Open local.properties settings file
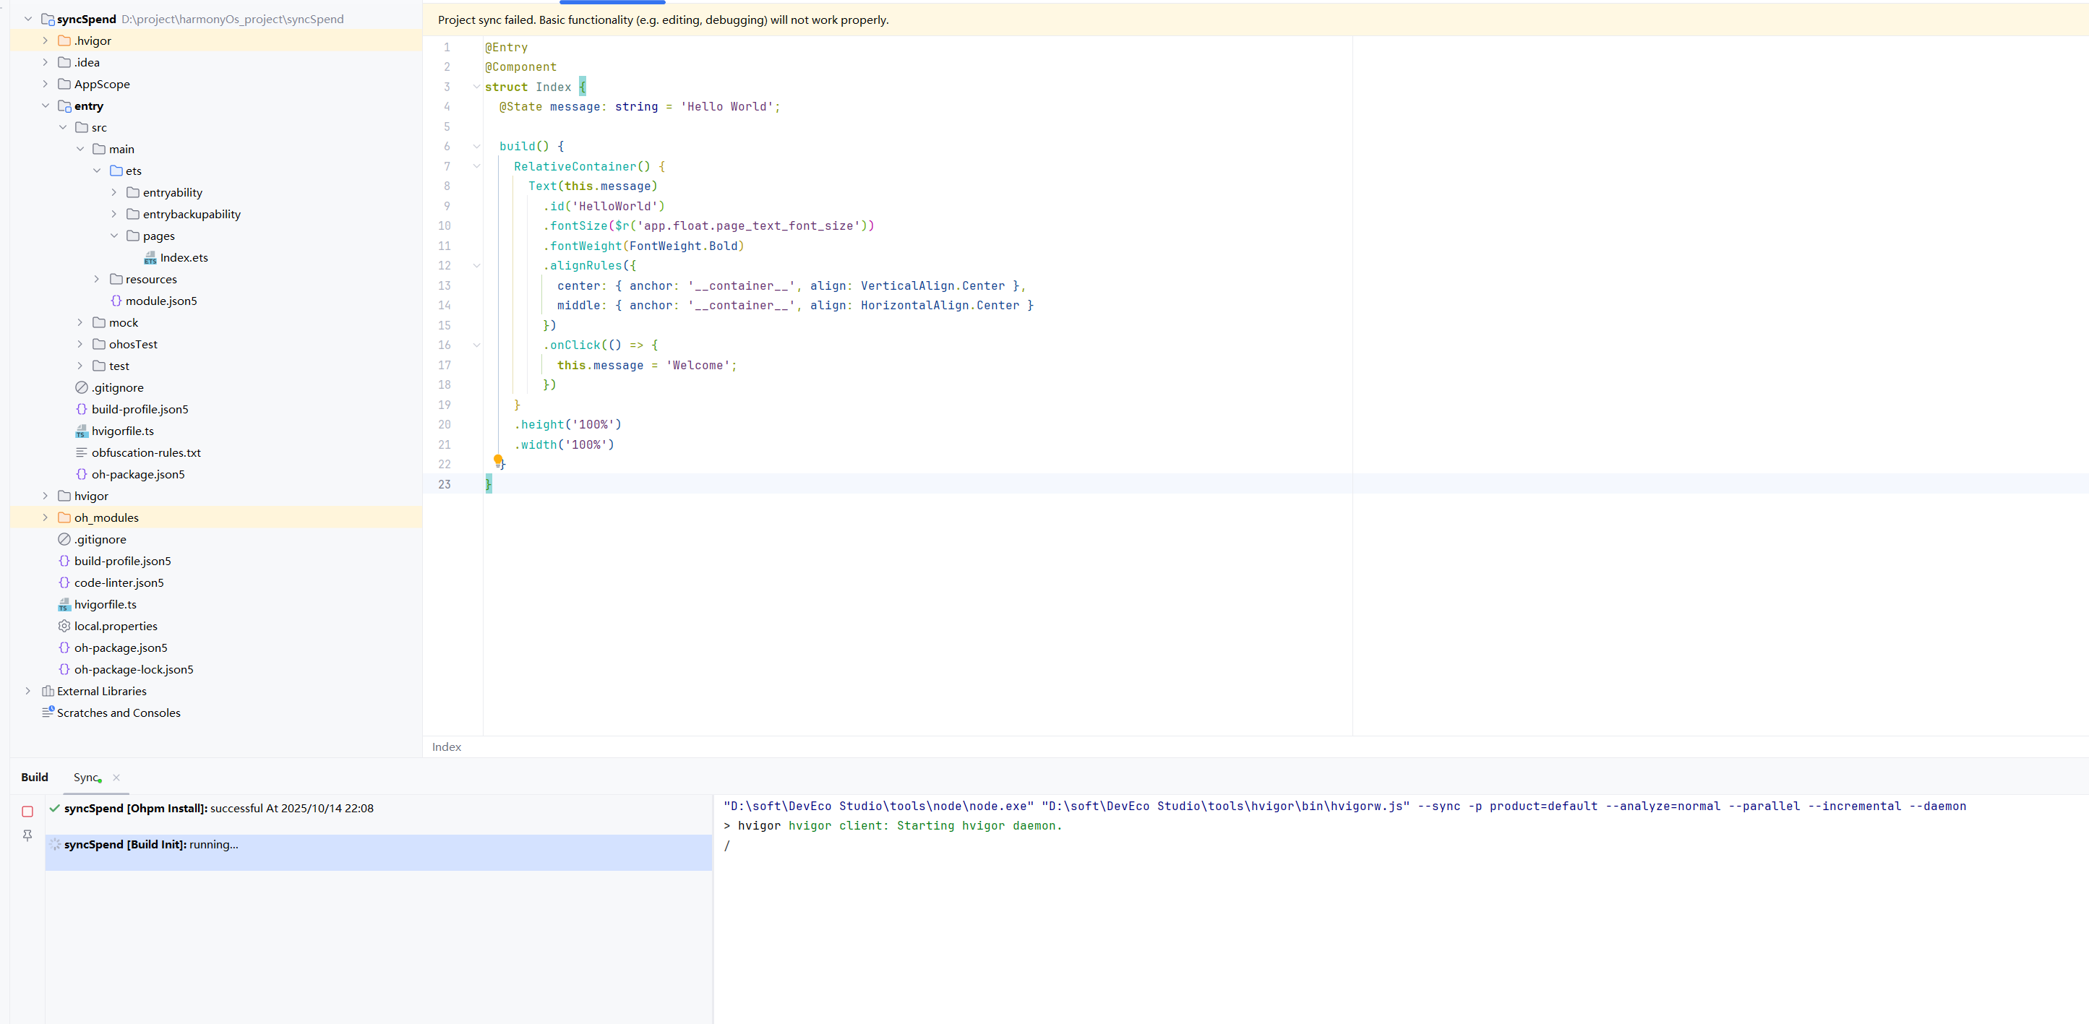The height and width of the screenshot is (1024, 2089). (115, 626)
